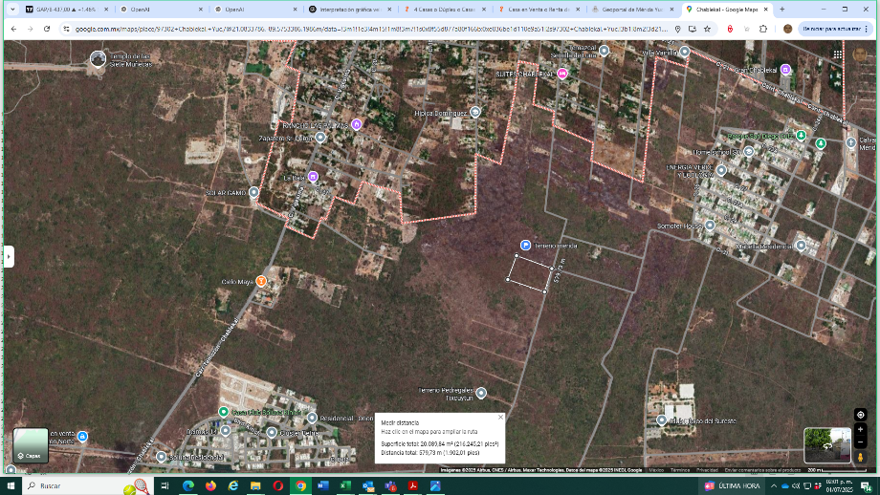880x495 pixels.
Task: Open Opera from the taskbar
Action: 277,486
